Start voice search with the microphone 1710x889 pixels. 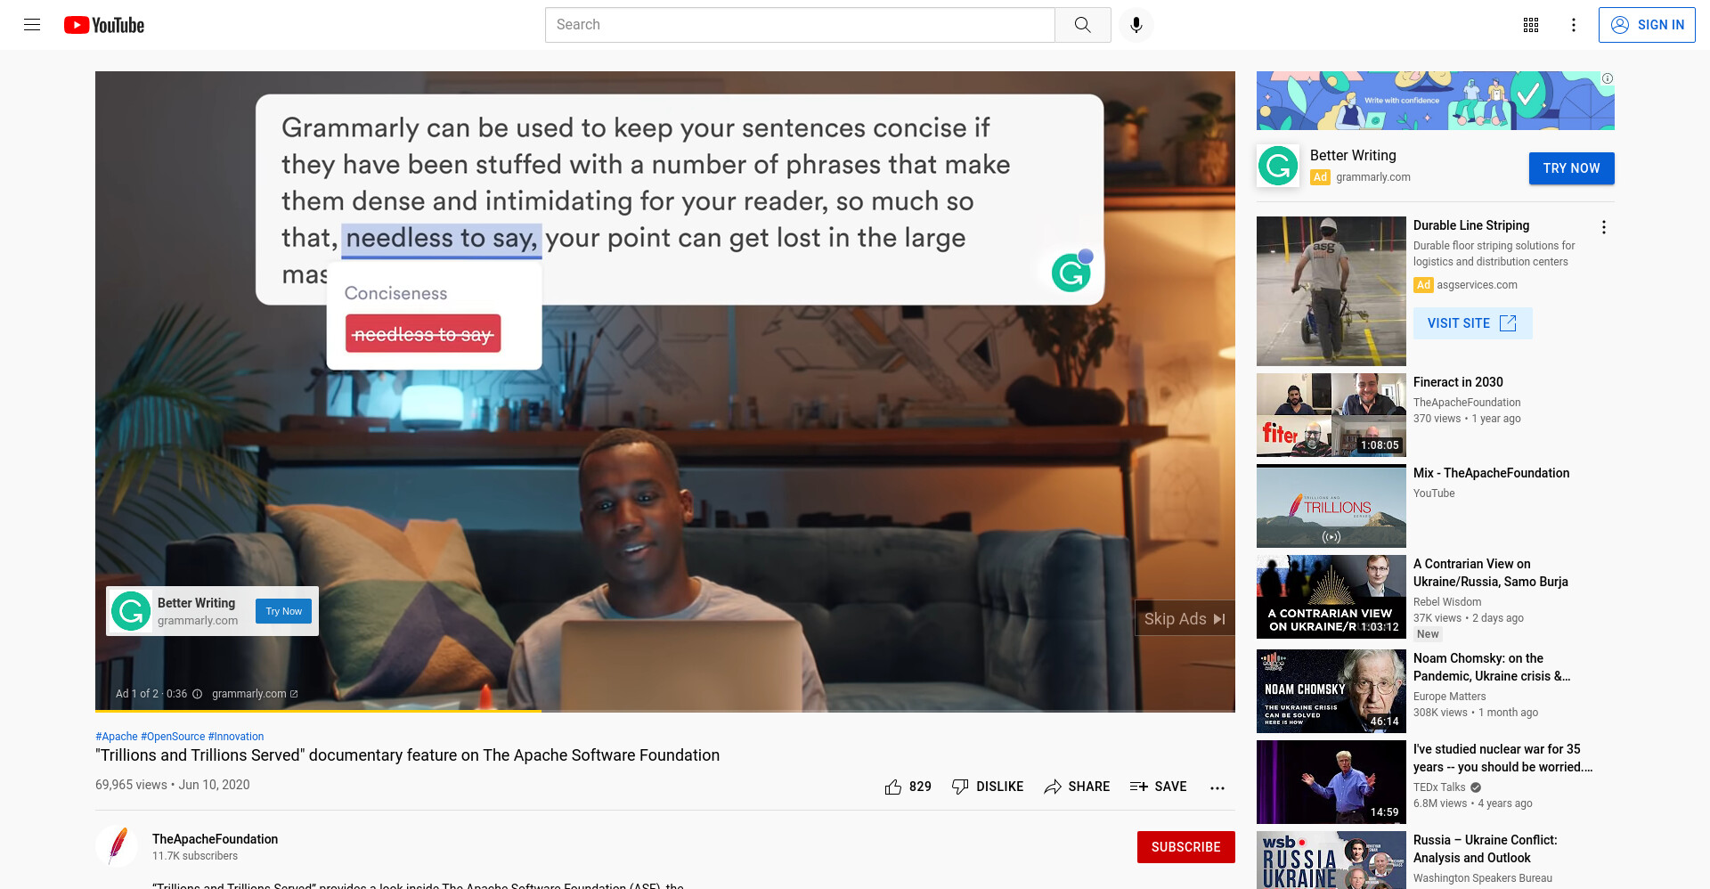coord(1136,25)
